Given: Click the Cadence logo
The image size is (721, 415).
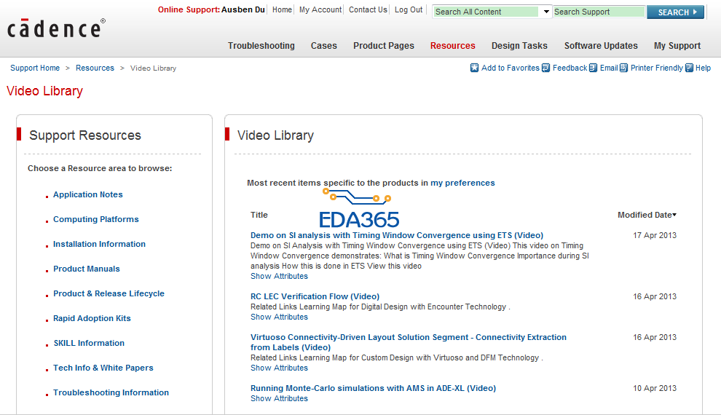Looking at the screenshot, I should [x=56, y=28].
